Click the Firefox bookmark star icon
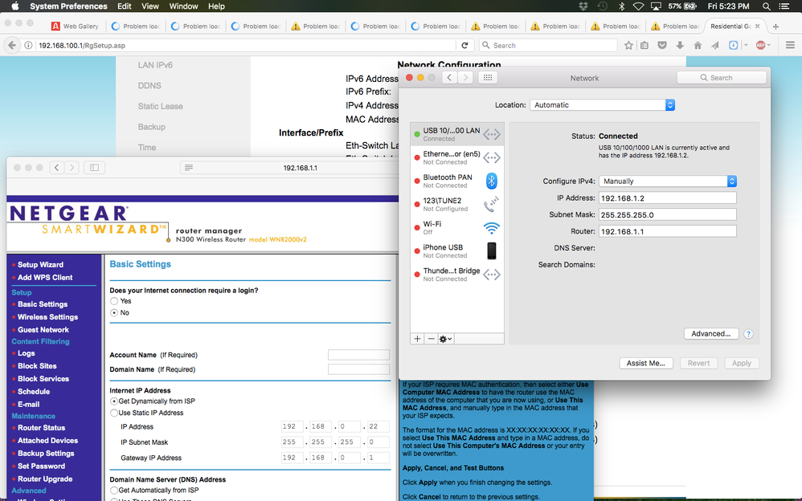The height and width of the screenshot is (501, 802). pyautogui.click(x=628, y=46)
